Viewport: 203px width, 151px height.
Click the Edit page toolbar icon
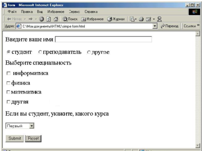pyautogui.click(x=148, y=19)
